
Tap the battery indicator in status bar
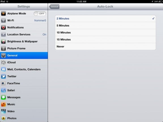pyautogui.click(x=160, y=2)
